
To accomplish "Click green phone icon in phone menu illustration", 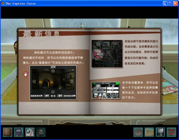I will pyautogui.click(x=97, y=45).
